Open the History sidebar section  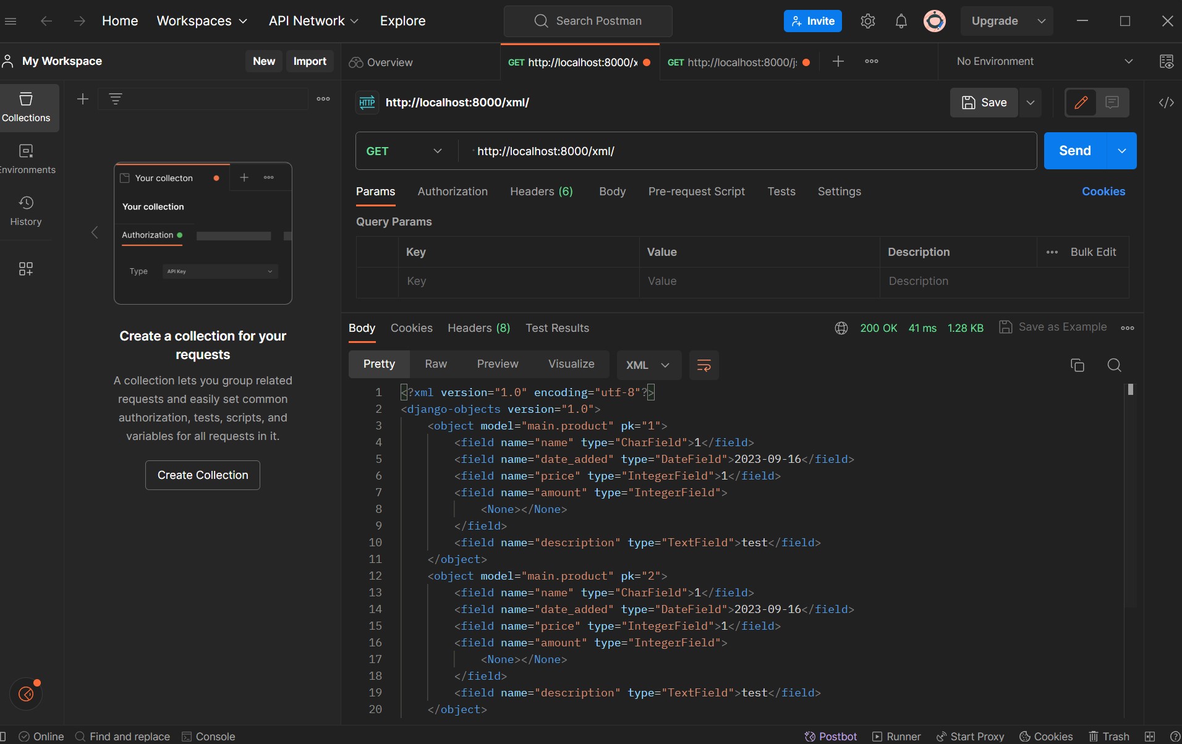[26, 211]
